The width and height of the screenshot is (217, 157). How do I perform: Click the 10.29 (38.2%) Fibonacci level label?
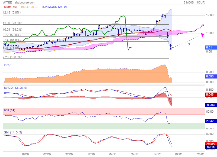click(12, 30)
